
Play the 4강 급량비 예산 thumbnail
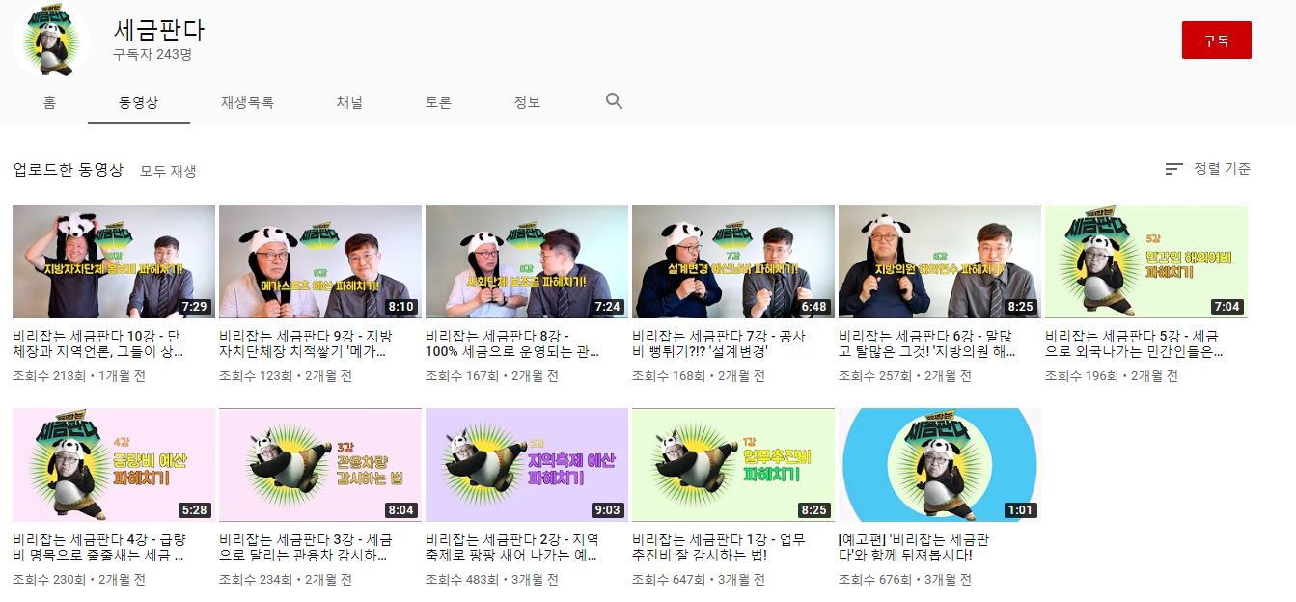pyautogui.click(x=114, y=465)
